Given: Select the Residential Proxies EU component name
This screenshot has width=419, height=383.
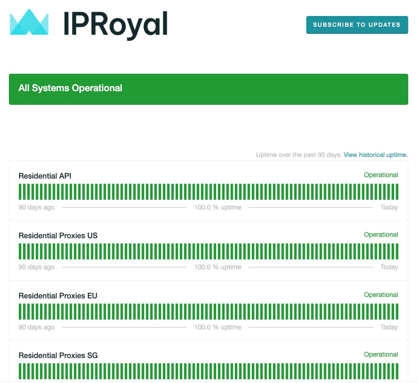Looking at the screenshot, I should [58, 296].
